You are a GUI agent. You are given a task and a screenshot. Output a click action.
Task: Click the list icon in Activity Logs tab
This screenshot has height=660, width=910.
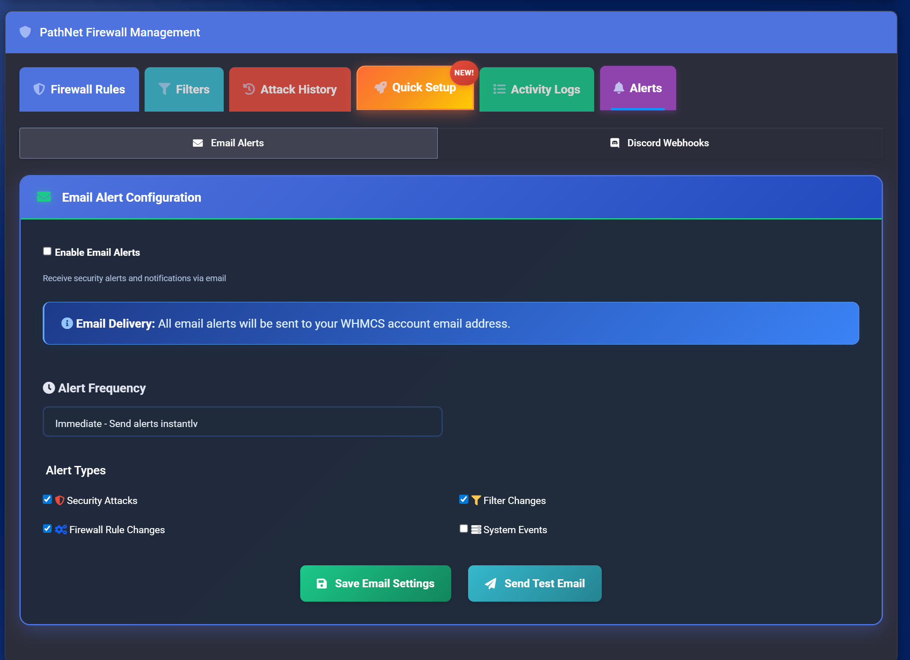point(499,89)
